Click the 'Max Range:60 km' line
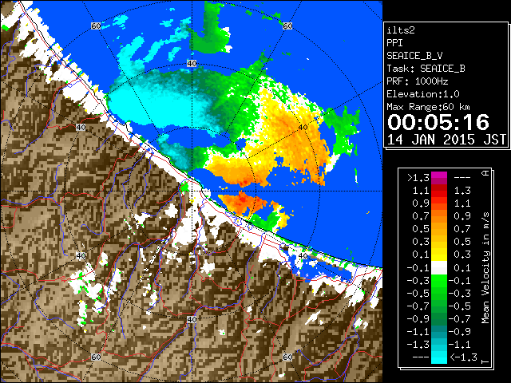 [x=428, y=107]
